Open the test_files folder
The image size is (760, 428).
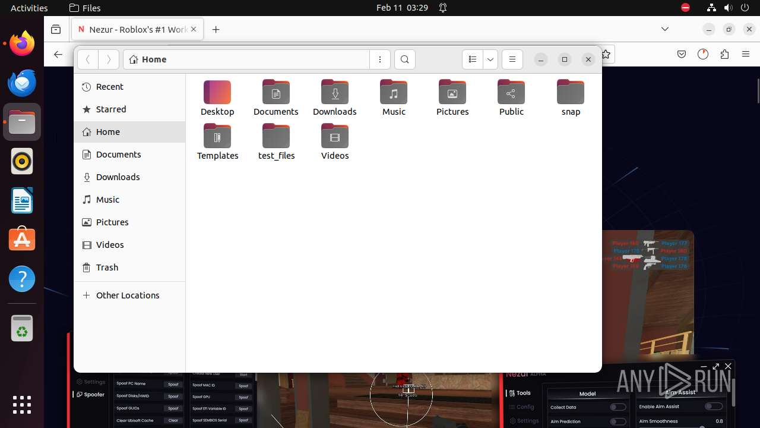coord(276,143)
